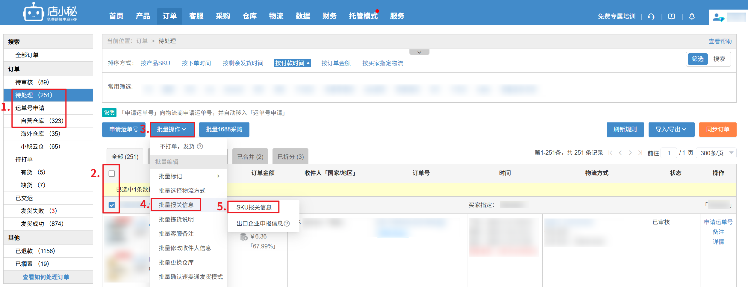Switch the filter panel to 搜索 mode
The height and width of the screenshot is (287, 748).
(x=719, y=59)
